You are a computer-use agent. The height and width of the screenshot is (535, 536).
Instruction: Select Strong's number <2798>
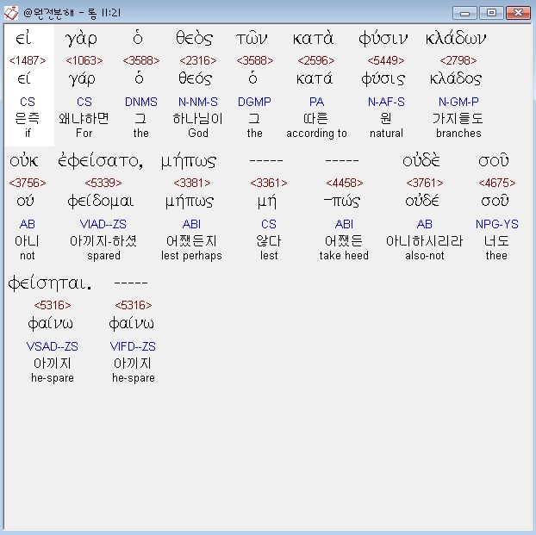point(458,60)
